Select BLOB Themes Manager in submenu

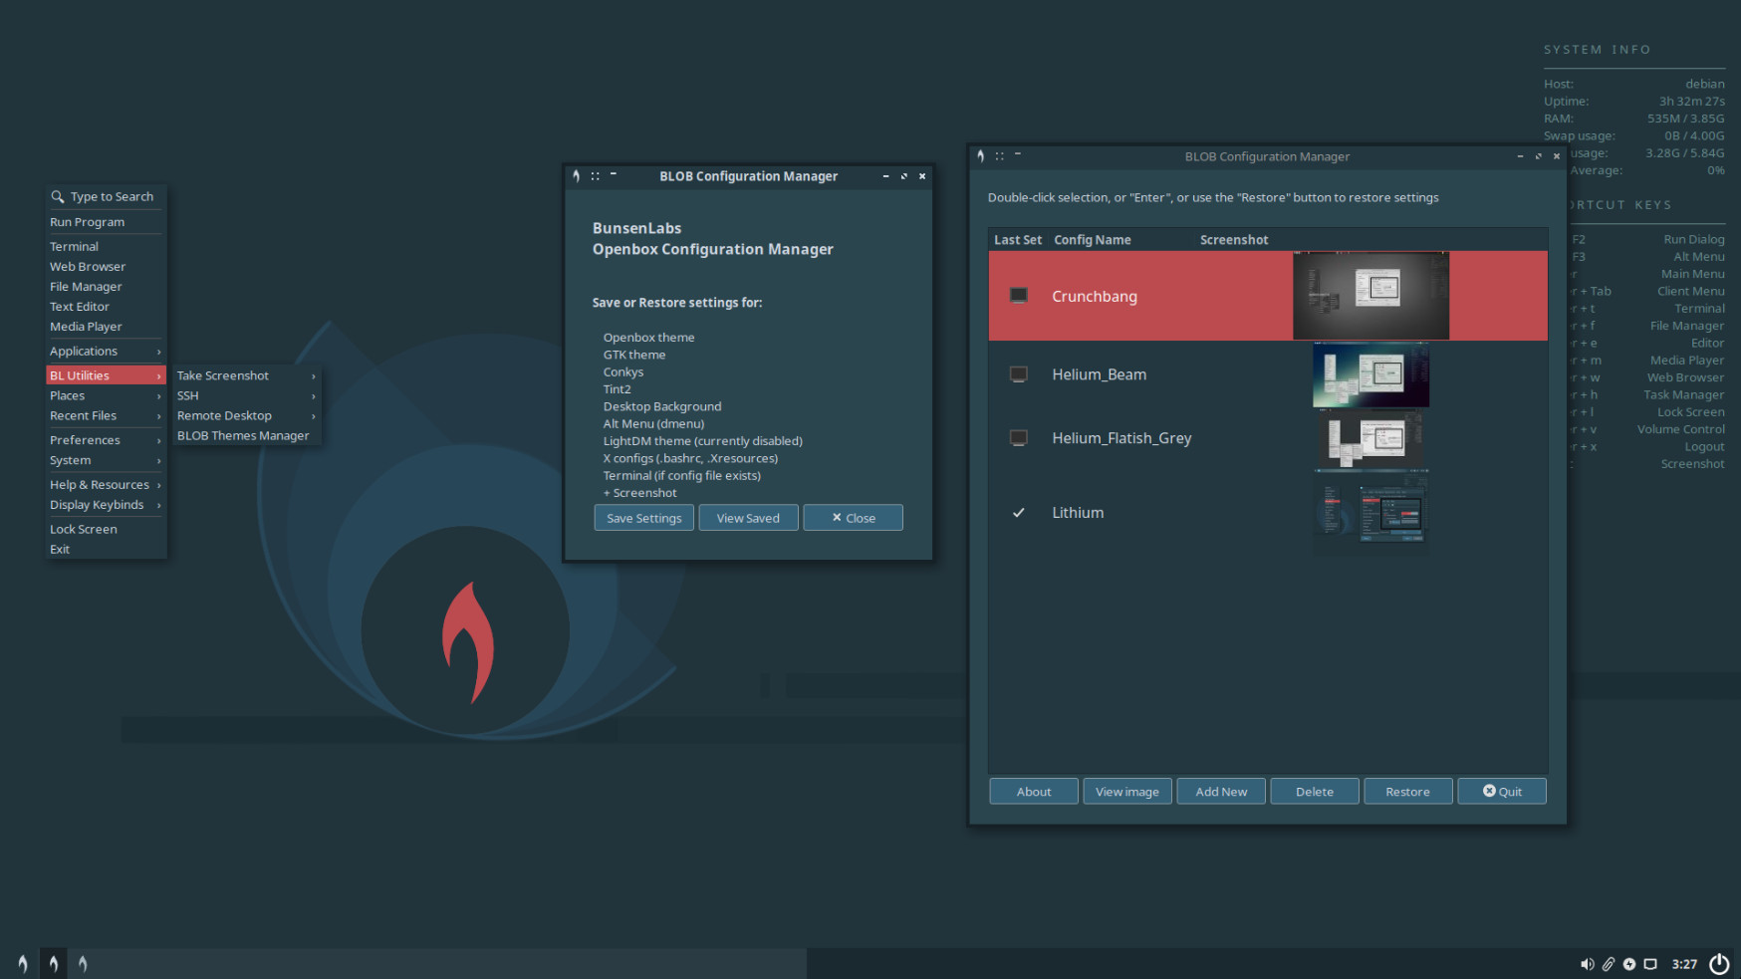click(x=246, y=435)
